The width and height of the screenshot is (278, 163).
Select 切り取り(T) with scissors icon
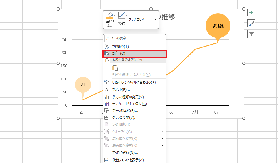[x=120, y=46]
